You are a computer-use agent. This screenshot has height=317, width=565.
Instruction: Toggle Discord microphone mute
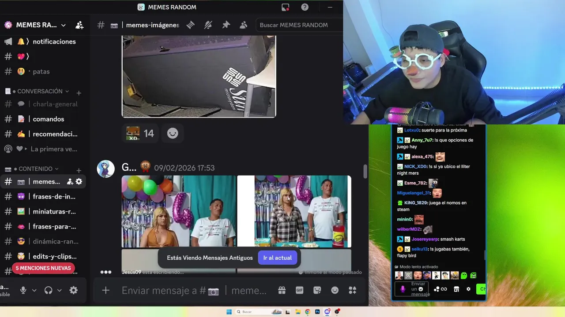pos(23,290)
